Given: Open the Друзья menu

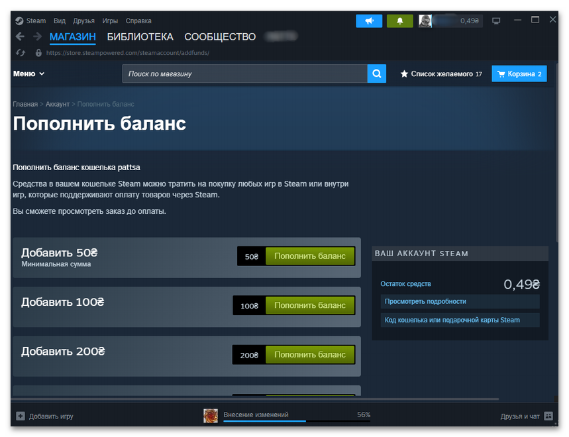Looking at the screenshot, I should (x=84, y=21).
